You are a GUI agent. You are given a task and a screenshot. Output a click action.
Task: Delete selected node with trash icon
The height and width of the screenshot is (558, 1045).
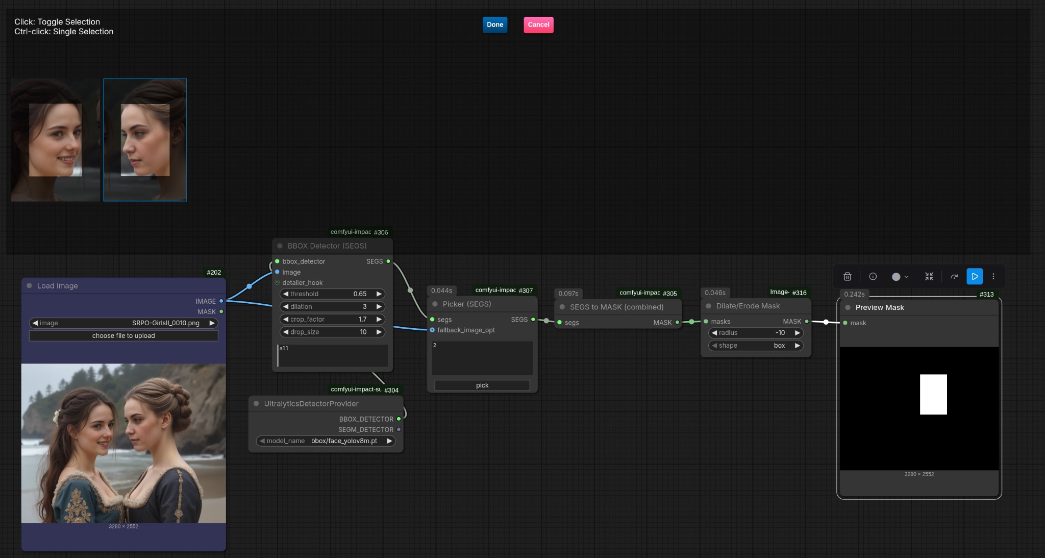point(847,276)
